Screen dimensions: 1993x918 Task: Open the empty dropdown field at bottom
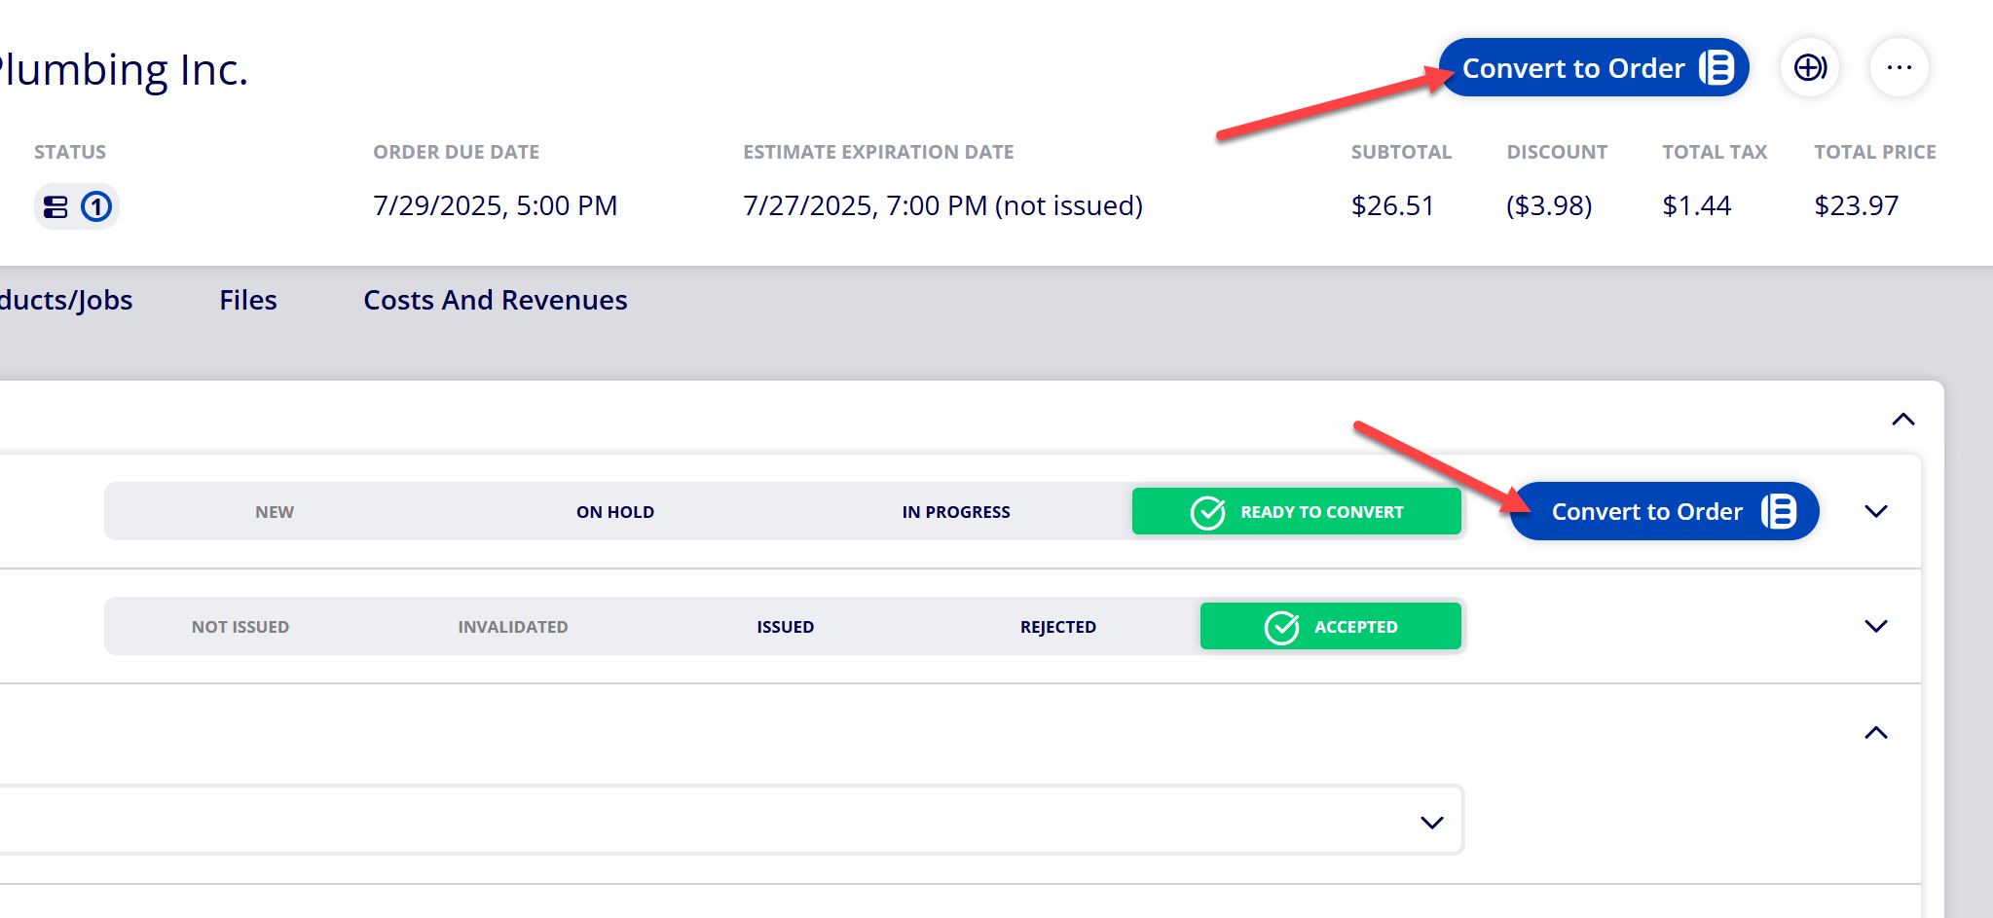point(730,821)
